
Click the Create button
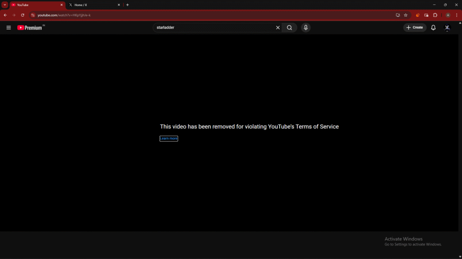(415, 27)
